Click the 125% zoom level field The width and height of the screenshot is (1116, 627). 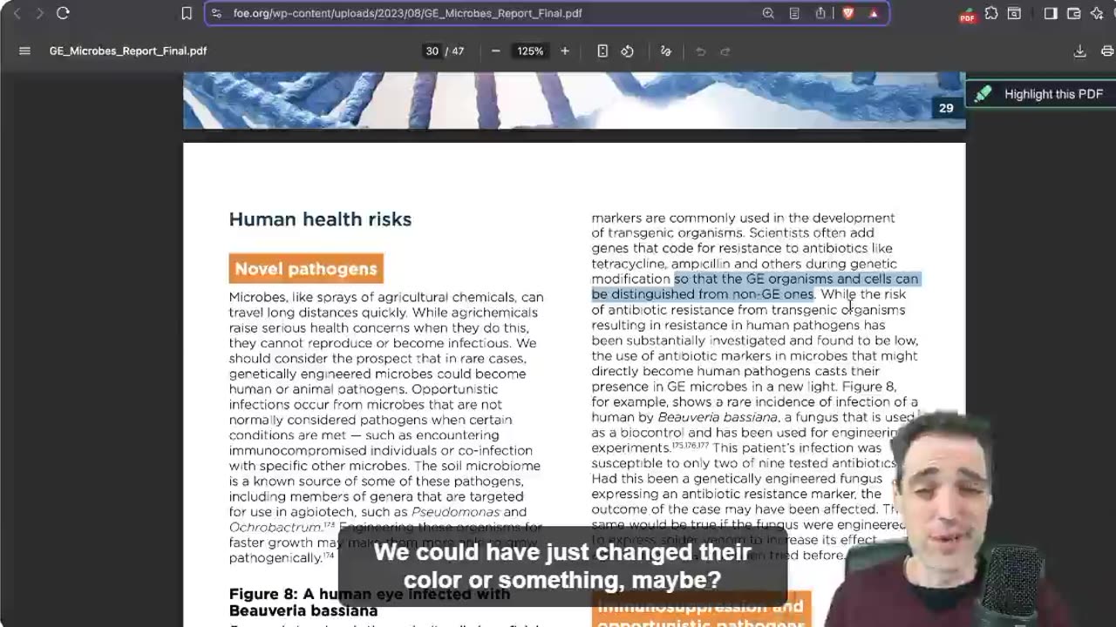[530, 51]
